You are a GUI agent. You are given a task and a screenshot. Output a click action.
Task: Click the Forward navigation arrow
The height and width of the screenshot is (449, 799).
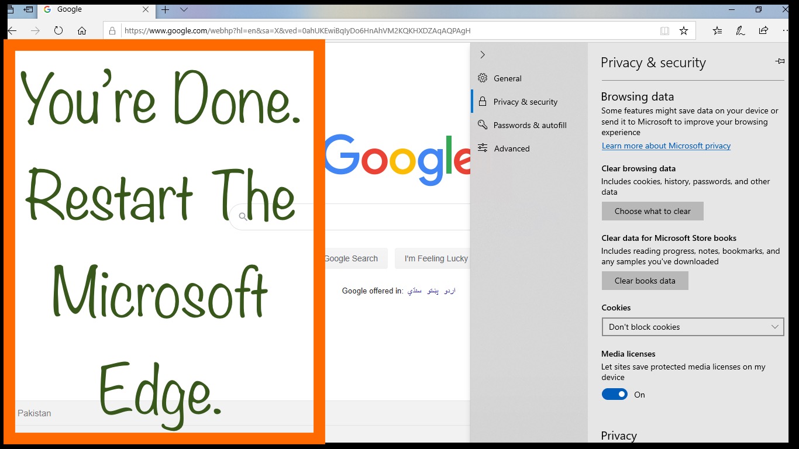pyautogui.click(x=35, y=30)
